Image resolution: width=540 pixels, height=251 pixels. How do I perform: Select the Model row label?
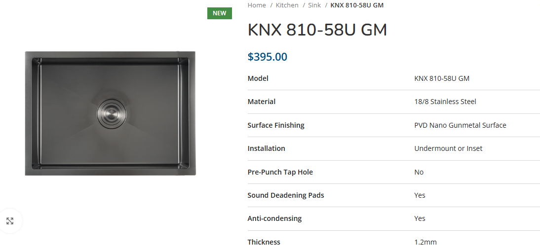pyautogui.click(x=258, y=78)
